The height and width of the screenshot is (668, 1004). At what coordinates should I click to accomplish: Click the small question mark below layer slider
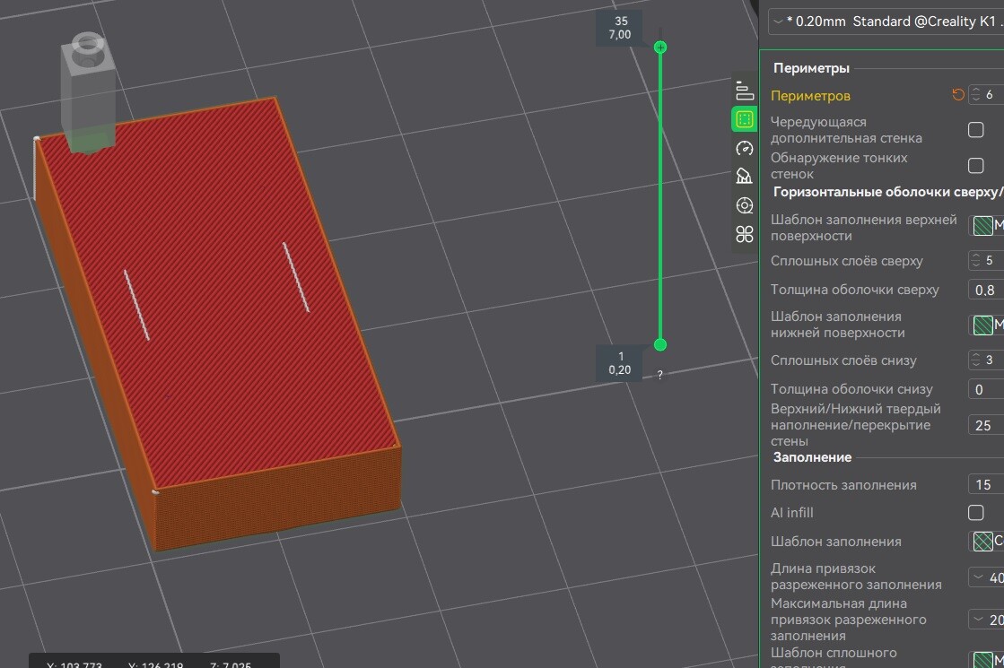tap(660, 375)
